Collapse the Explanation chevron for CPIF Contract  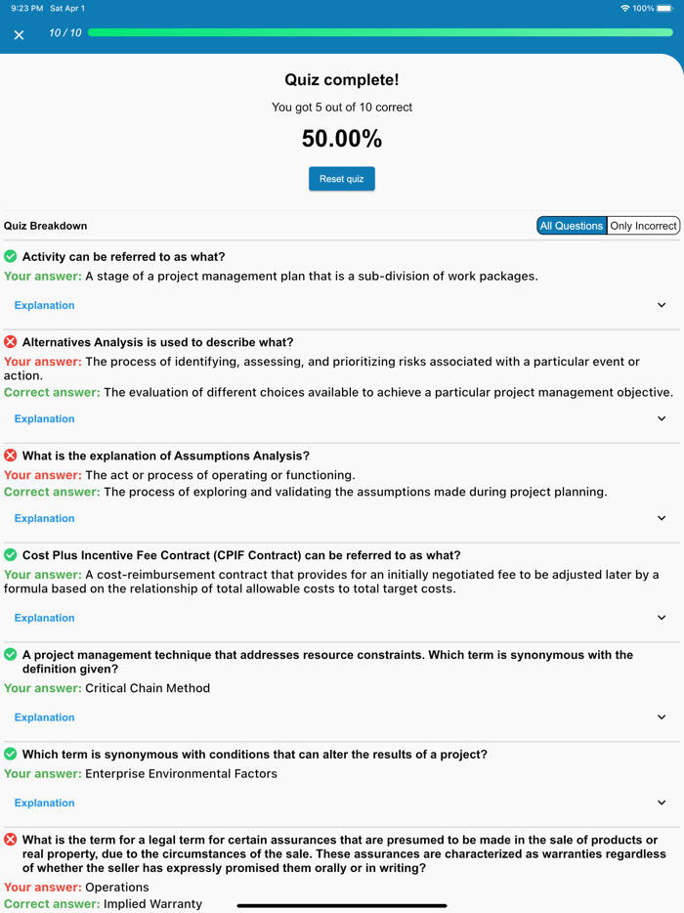tap(662, 618)
